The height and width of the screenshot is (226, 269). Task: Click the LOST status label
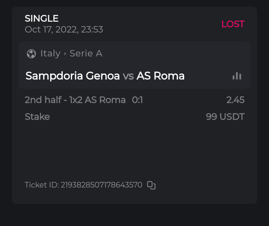click(x=233, y=24)
